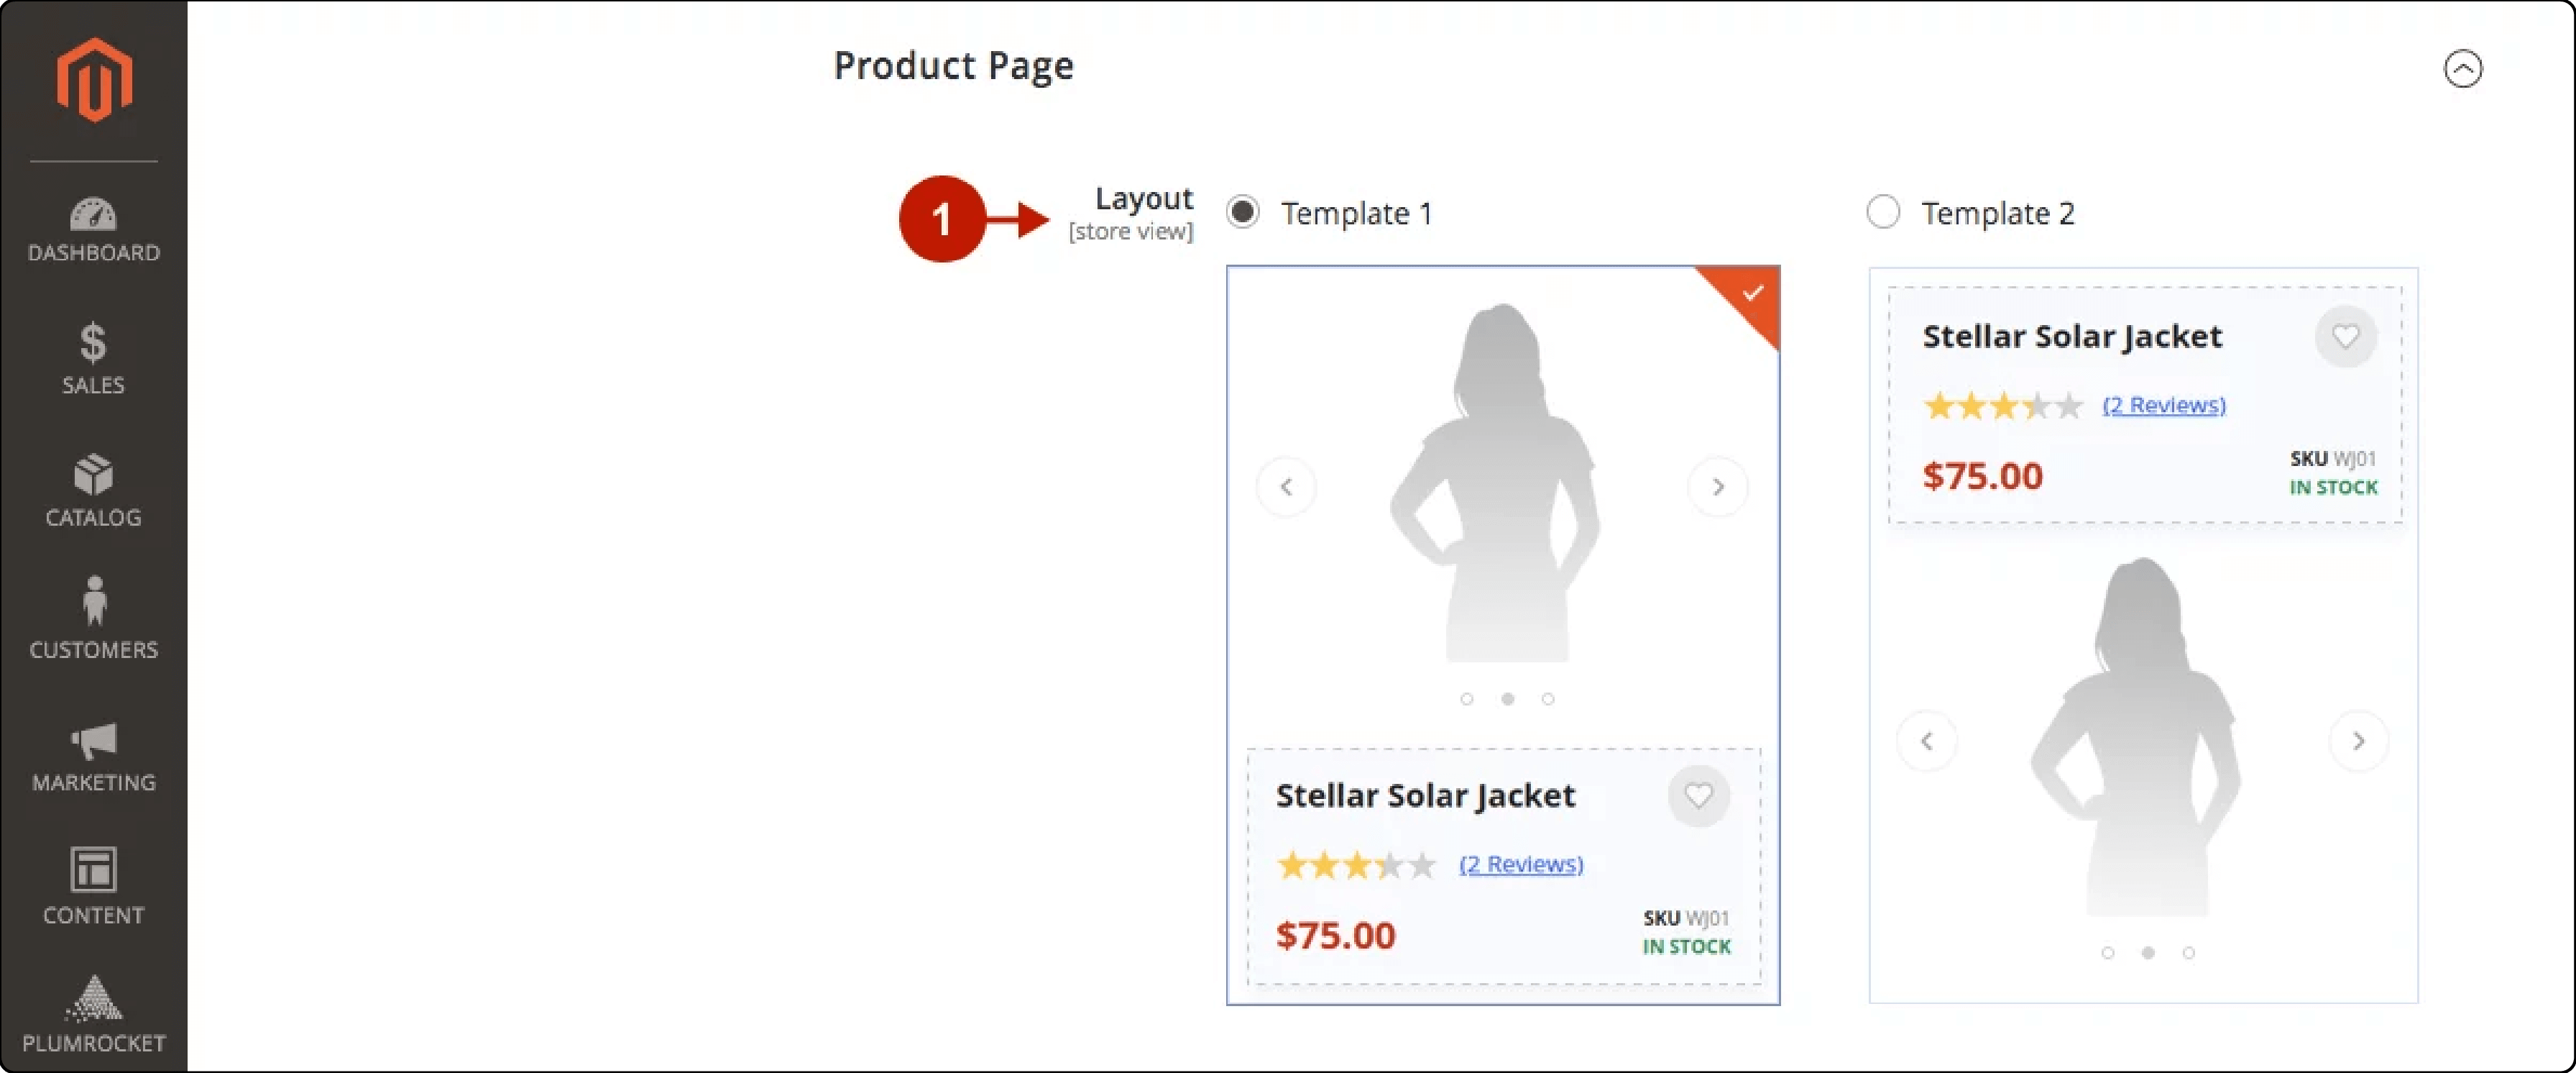Click the 2 Reviews link on Template 1
This screenshot has height=1073, width=2576.
click(1519, 863)
